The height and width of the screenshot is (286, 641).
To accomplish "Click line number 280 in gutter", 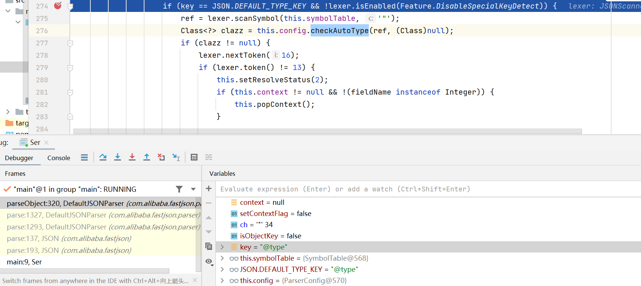I will click(x=42, y=80).
